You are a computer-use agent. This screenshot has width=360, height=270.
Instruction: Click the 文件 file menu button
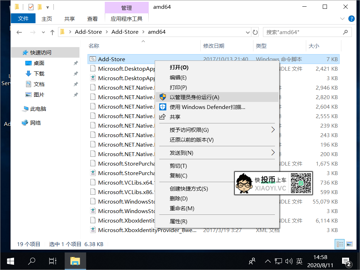23,19
